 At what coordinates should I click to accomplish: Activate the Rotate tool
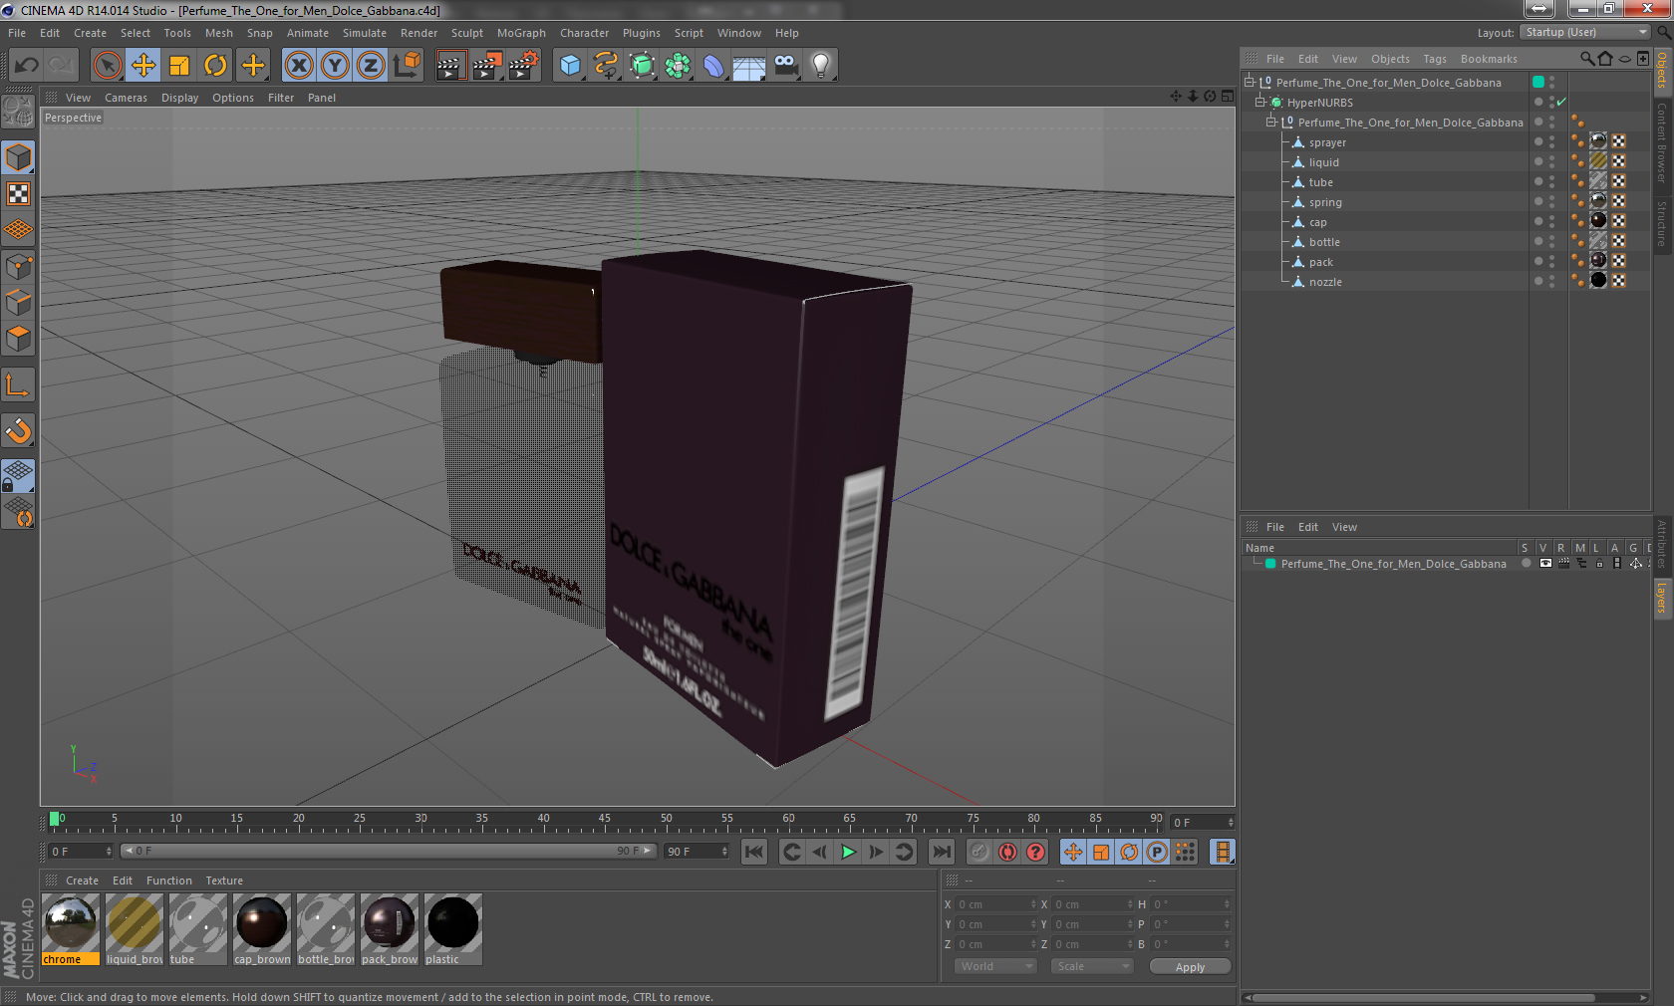tap(215, 66)
